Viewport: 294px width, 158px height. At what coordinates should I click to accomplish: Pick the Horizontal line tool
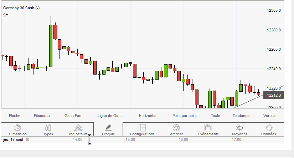point(148,116)
